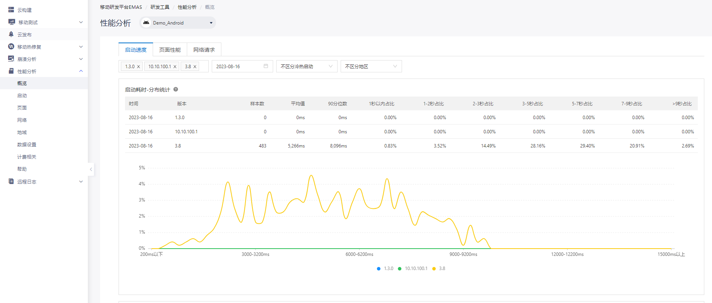Open 研发工具 breadcrumb link

click(x=160, y=7)
